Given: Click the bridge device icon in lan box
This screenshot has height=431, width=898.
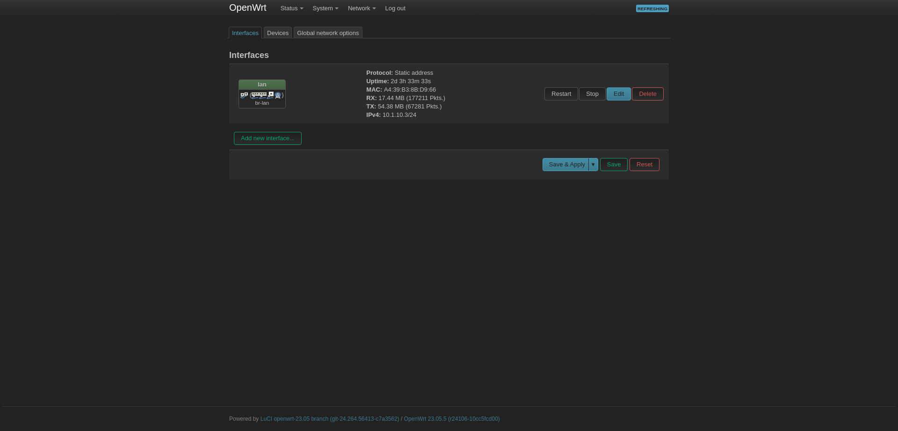Looking at the screenshot, I should coord(244,95).
